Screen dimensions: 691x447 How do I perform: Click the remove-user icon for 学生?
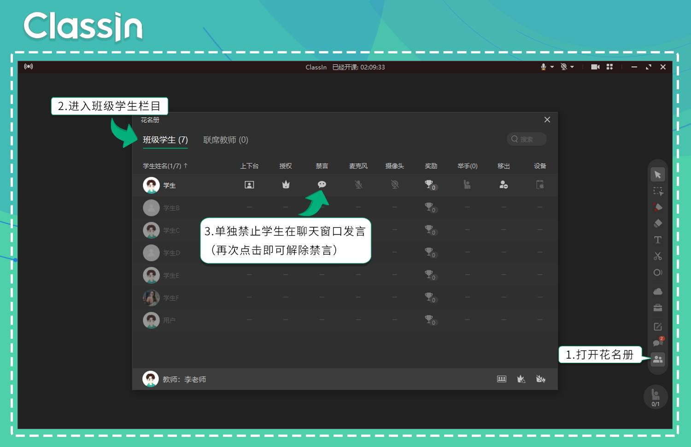click(504, 185)
